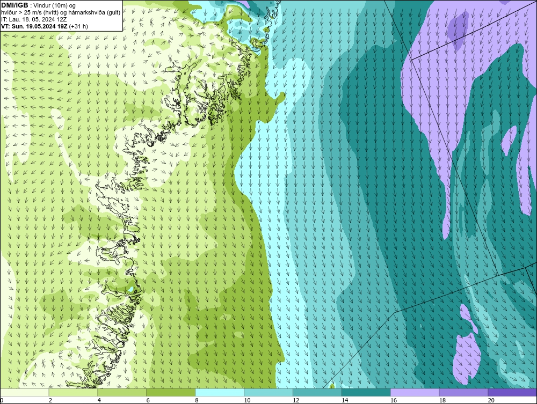Click the 'VT: Sun. 19.05.2024 19Z' valid time line

pos(45,26)
